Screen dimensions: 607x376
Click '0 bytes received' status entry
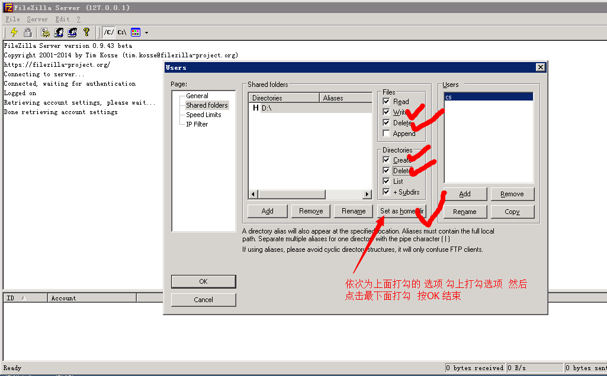click(x=474, y=368)
